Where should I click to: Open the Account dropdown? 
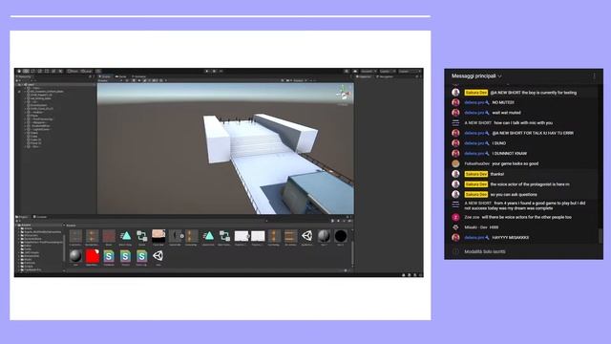[369, 72]
